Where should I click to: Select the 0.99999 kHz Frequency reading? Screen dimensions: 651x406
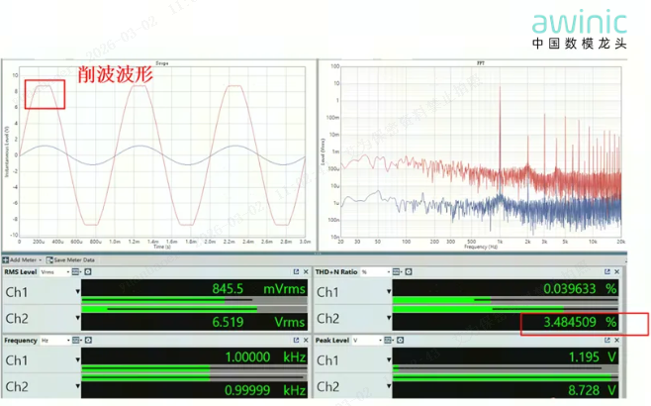266,390
